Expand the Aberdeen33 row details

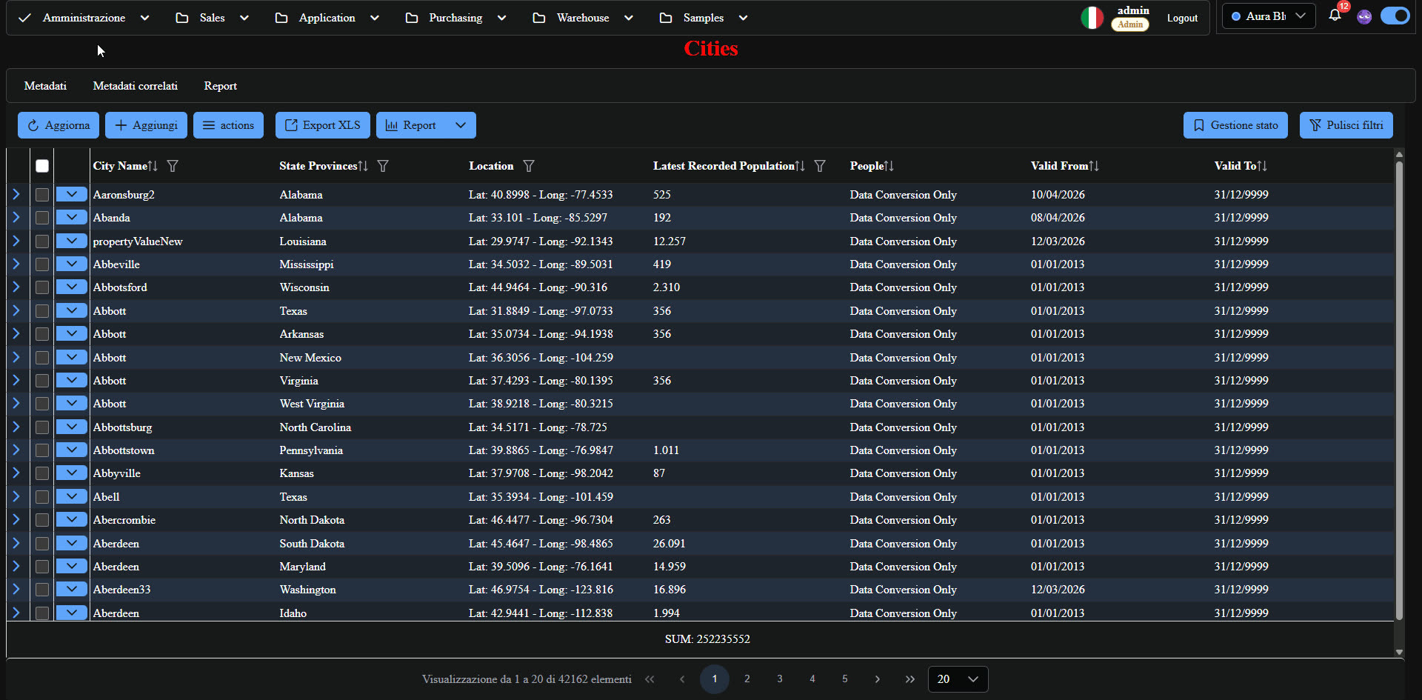click(16, 589)
